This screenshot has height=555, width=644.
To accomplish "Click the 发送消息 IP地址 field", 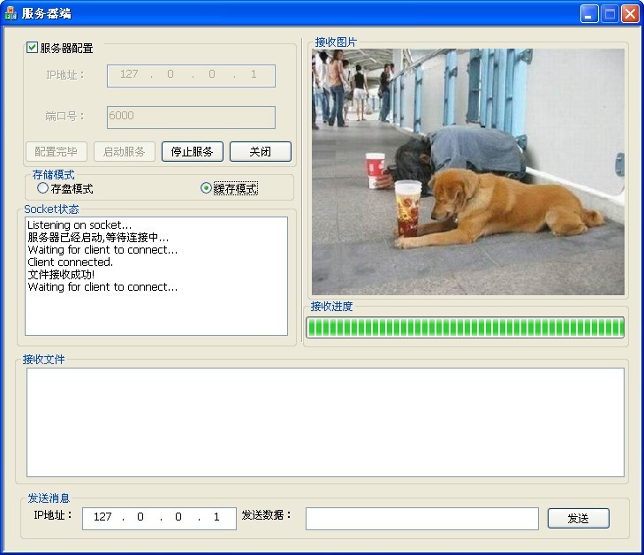I will coord(159,519).
